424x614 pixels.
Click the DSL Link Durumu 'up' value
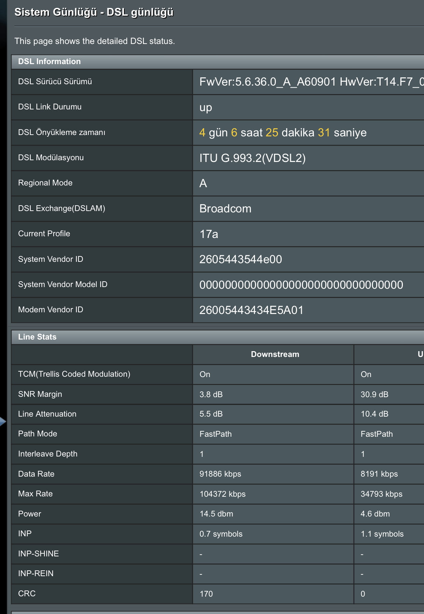click(206, 107)
